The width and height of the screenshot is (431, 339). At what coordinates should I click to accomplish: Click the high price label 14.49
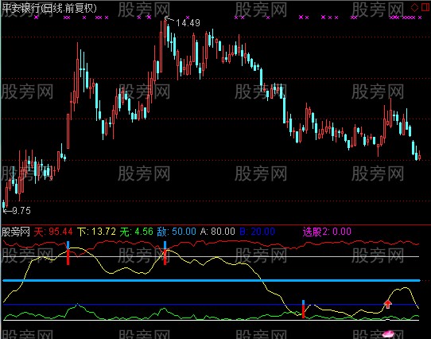coord(188,23)
